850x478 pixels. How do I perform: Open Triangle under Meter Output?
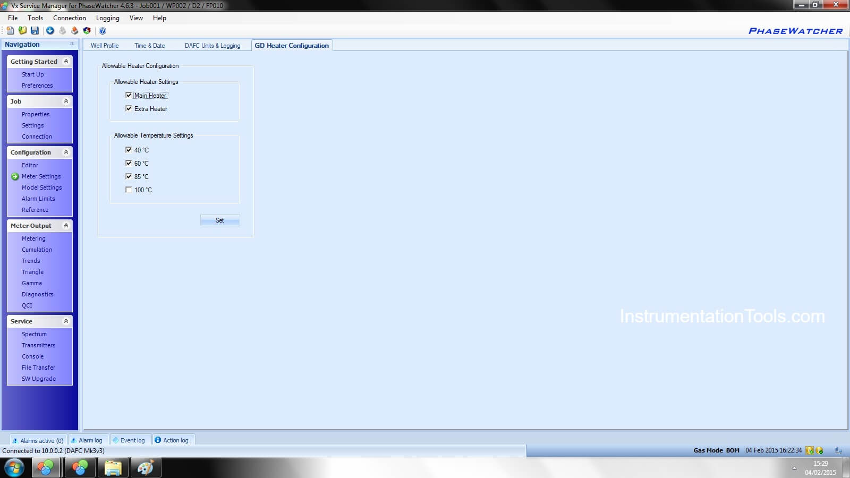pos(32,272)
